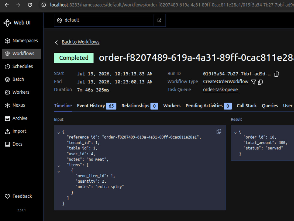
Task: Open Namespaces in sidebar
Action: pos(21,41)
